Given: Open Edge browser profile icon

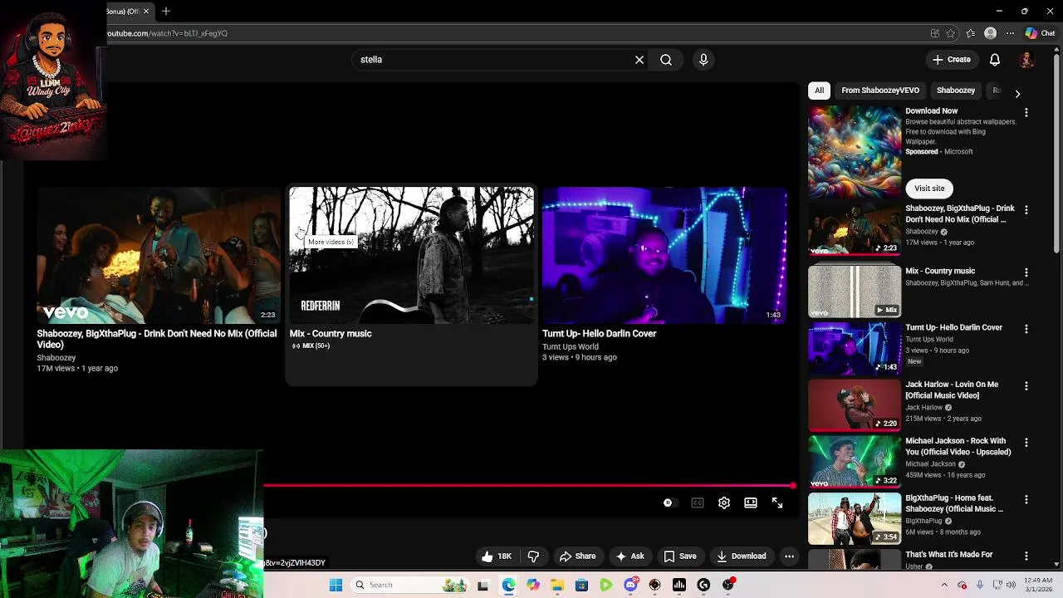Looking at the screenshot, I should [990, 33].
